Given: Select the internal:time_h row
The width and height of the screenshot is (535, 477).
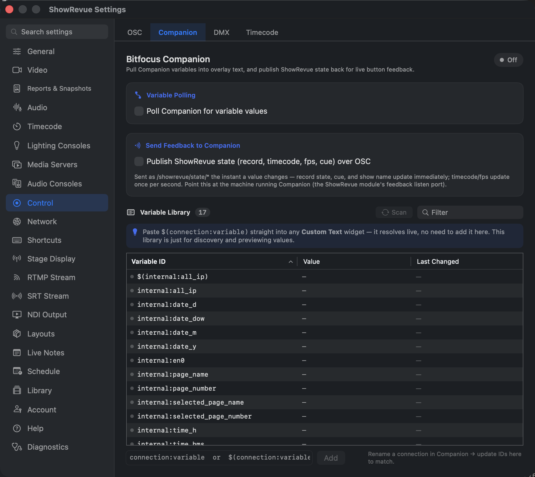Looking at the screenshot, I should [x=325, y=431].
